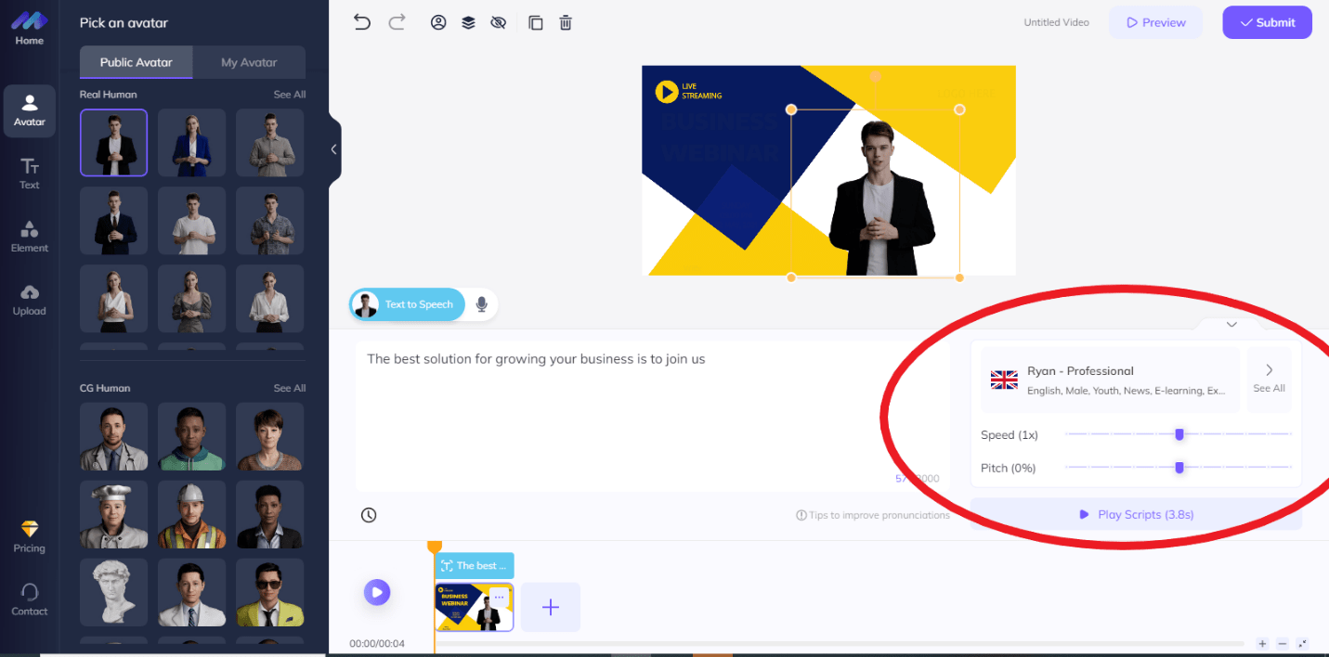Collapse the voice settings panel chevron
Image resolution: width=1329 pixels, height=657 pixels.
(x=1231, y=324)
